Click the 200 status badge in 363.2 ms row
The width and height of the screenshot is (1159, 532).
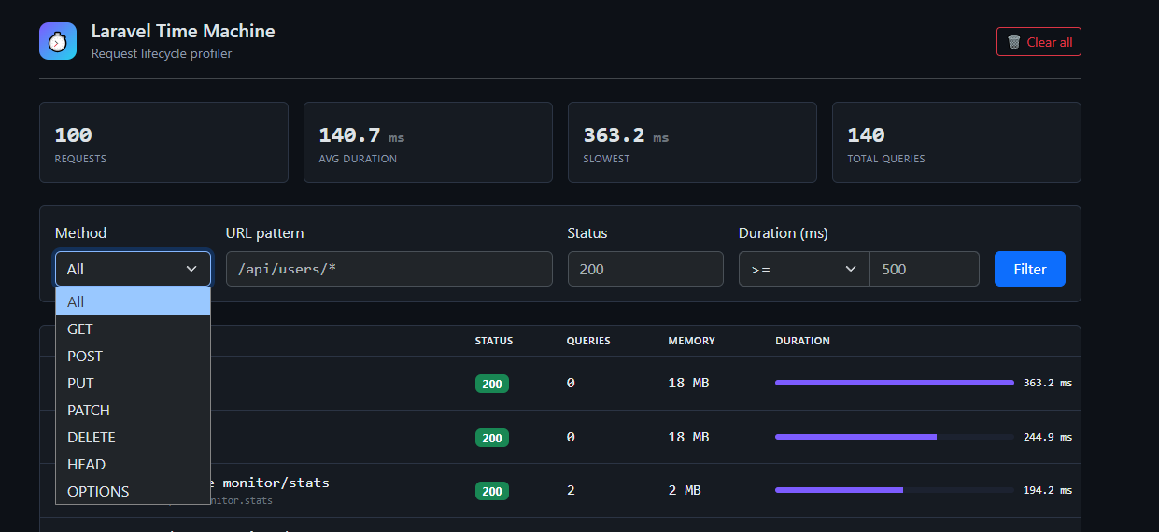pyautogui.click(x=492, y=384)
